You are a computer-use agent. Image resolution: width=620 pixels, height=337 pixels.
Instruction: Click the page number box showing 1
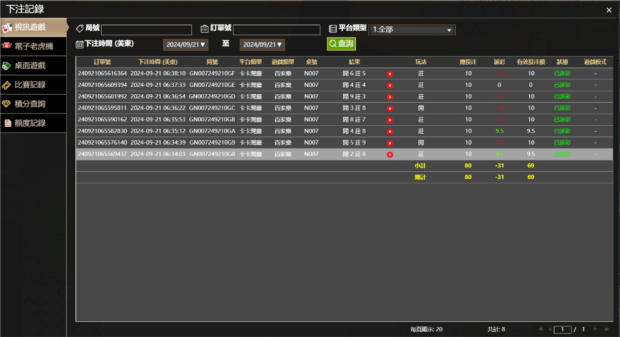tap(563, 329)
